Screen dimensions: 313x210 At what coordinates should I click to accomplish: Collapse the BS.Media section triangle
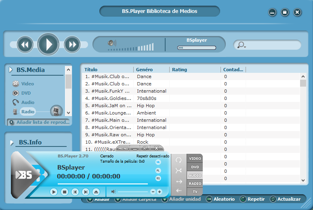click(11, 70)
